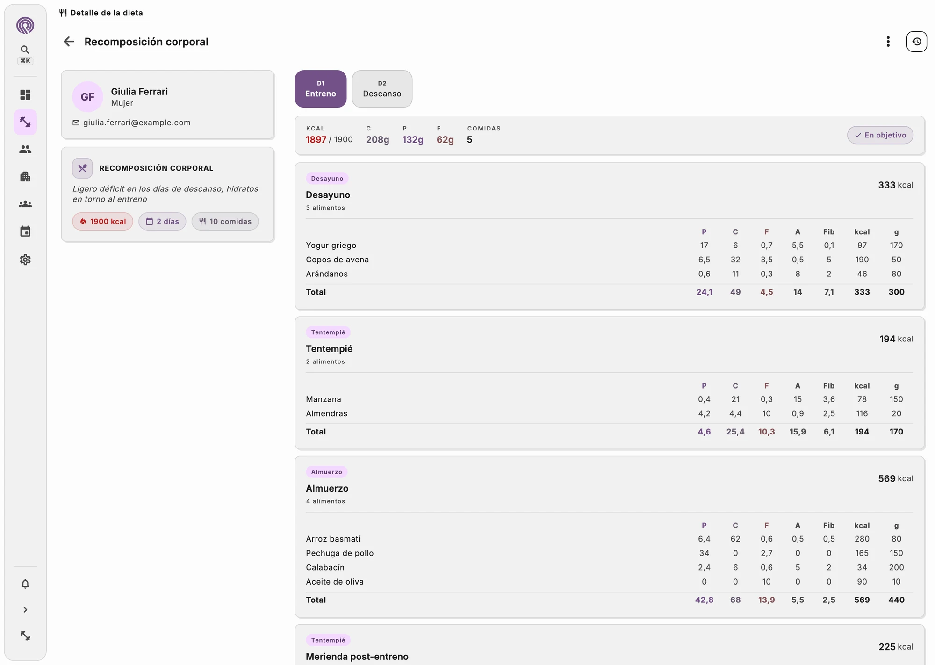Open the dashboard grid icon
Image resolution: width=935 pixels, height=665 pixels.
[x=25, y=95]
